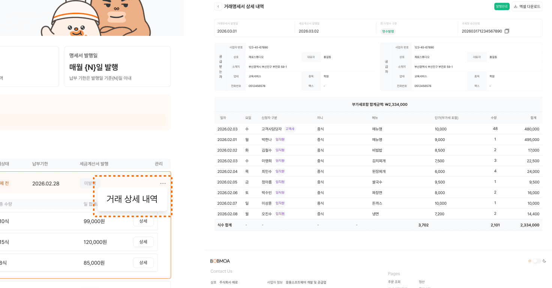Click the 부가세포함 합계금액 ₩2,334,000 heading
This screenshot has width=552, height=288.
[379, 105]
